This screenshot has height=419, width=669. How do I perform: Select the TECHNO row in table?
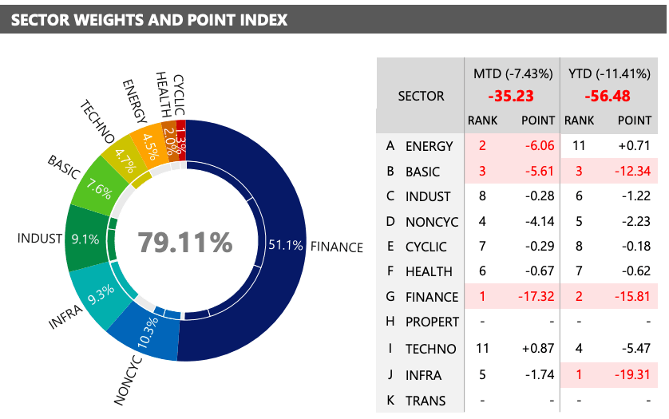tap(430, 349)
